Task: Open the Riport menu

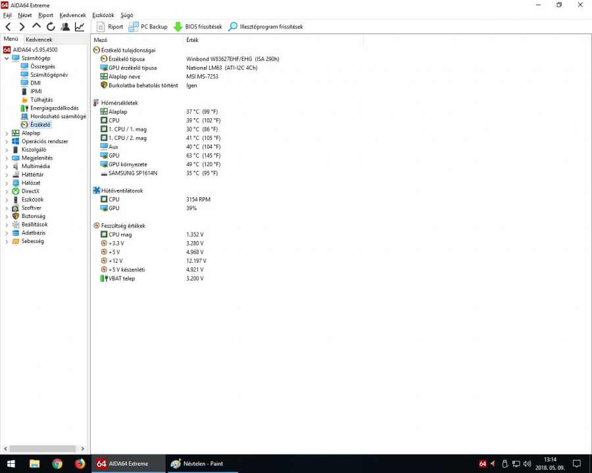Action: (x=45, y=15)
